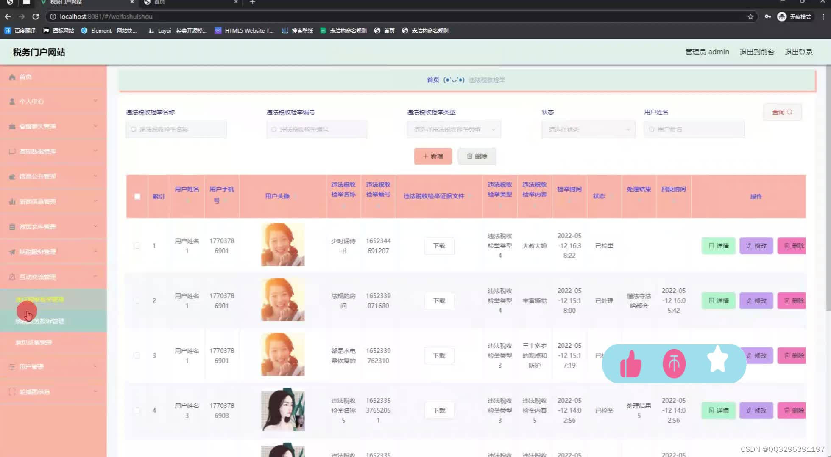
Task: Click the person icon for 个人中心
Action: [x=12, y=102]
